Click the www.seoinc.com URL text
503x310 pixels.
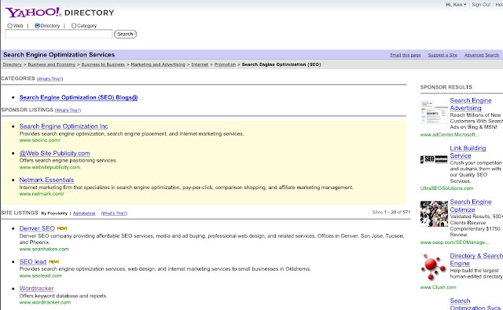click(x=40, y=140)
